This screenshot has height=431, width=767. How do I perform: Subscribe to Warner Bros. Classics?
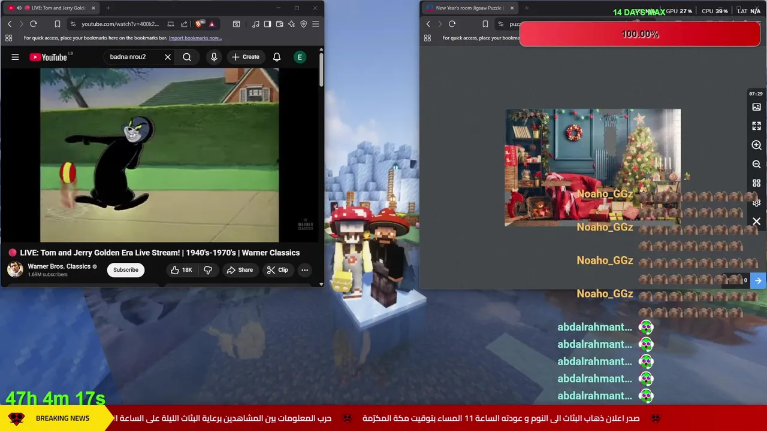click(x=126, y=270)
